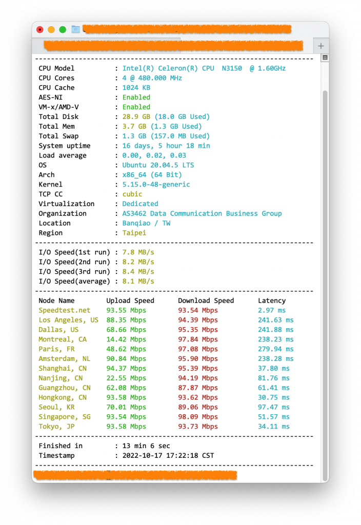Click the AS3462 organization text
The width and height of the screenshot is (361, 525).
pyautogui.click(x=202, y=214)
